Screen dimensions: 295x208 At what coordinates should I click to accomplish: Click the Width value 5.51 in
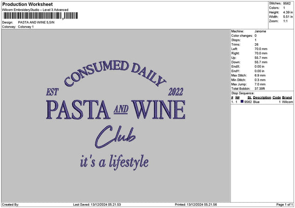[288, 17]
